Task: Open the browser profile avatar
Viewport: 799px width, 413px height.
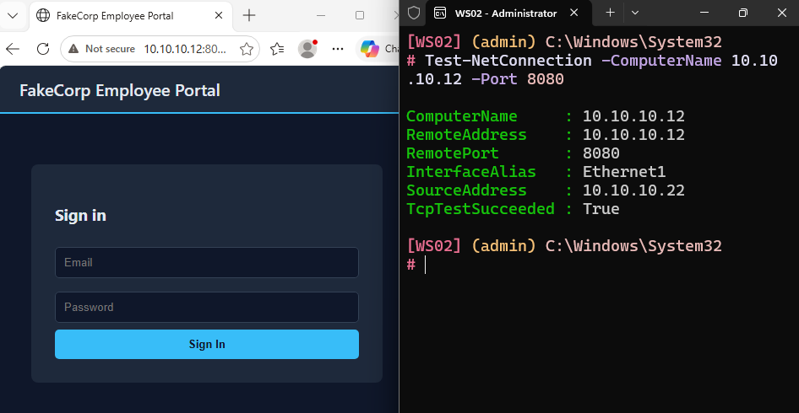Action: [x=307, y=49]
